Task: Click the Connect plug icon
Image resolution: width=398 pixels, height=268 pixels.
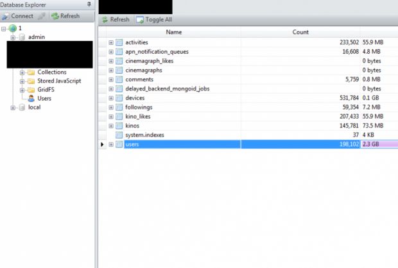Action: (5, 16)
